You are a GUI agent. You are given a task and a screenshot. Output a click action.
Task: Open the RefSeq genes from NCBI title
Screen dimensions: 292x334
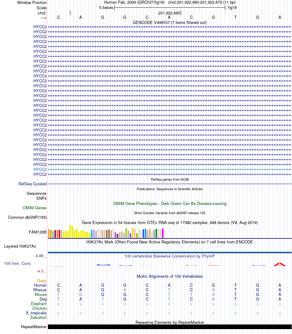click(170, 179)
